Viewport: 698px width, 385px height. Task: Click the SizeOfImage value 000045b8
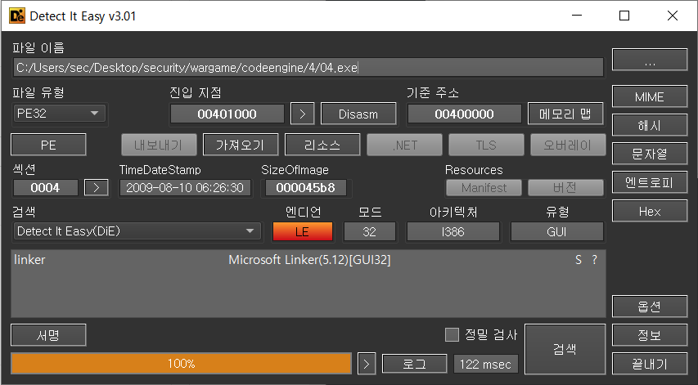tap(306, 188)
